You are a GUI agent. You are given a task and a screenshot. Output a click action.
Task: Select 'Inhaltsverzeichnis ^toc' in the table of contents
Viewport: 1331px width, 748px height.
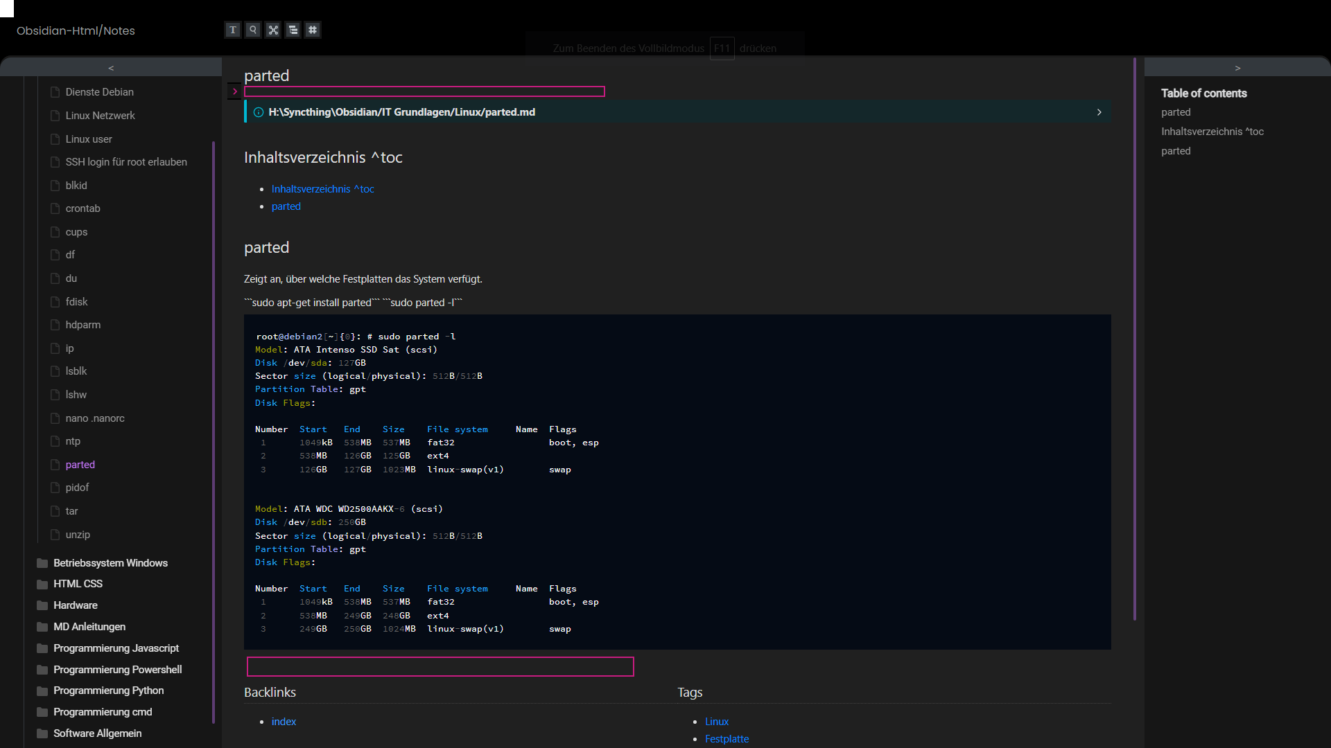point(1212,131)
